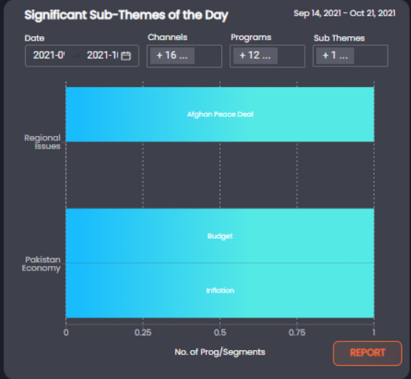The height and width of the screenshot is (379, 411).
Task: Click the start date input 2021-0
Action: coord(49,55)
